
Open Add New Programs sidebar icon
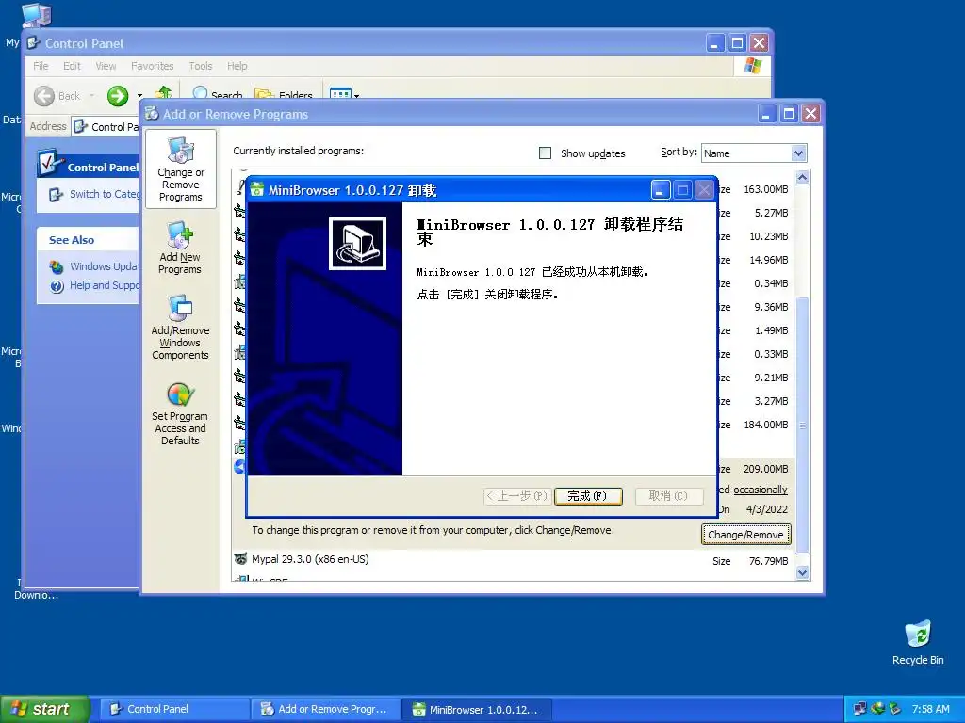(180, 248)
